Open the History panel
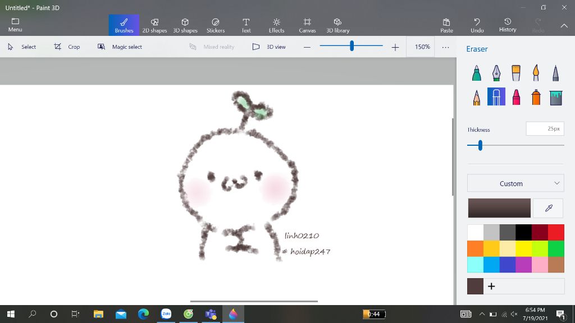This screenshot has width=575, height=323. 508,25
